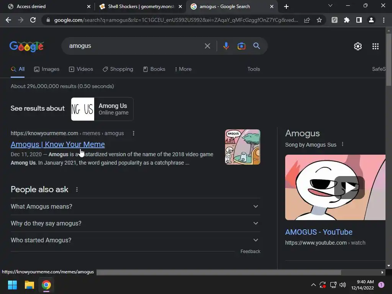Click the scroll right arrow
Screen dimensions: 392x294
tap(382, 272)
